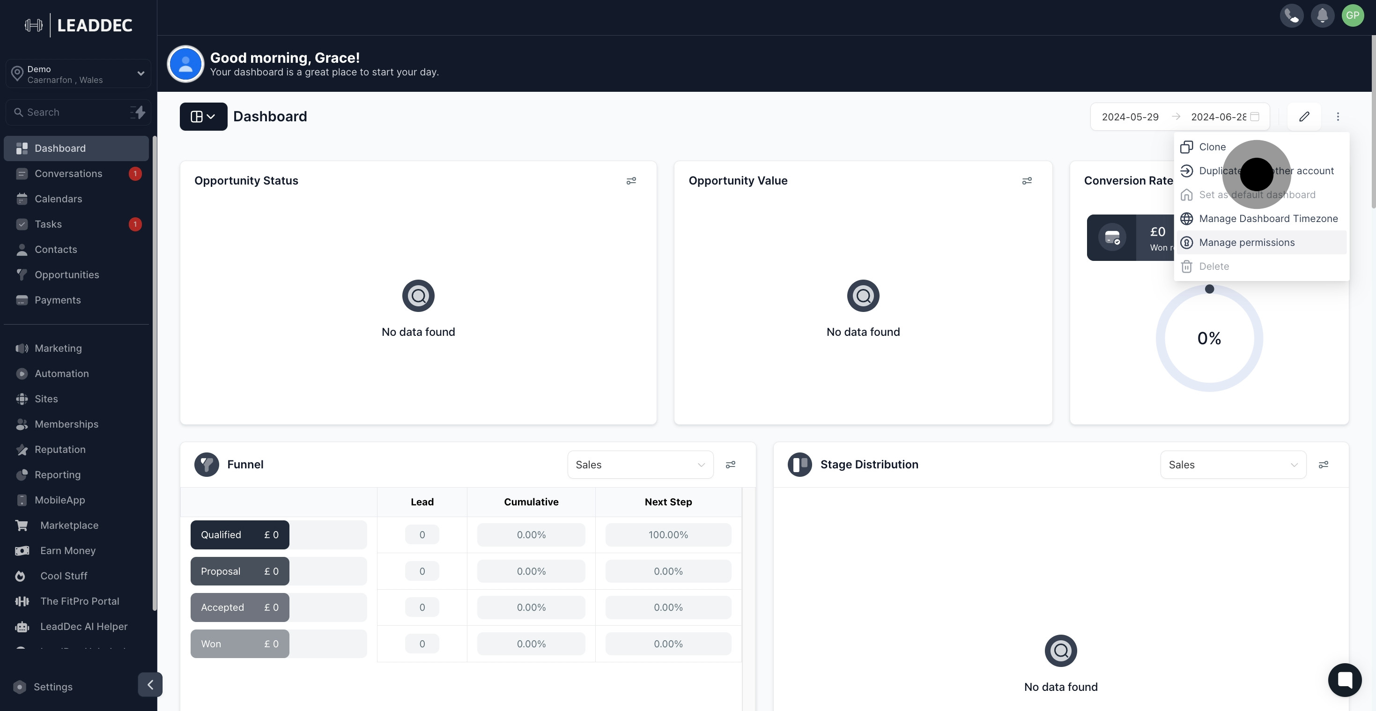Choose Delete from the options menu
This screenshot has width=1376, height=711.
(x=1261, y=266)
